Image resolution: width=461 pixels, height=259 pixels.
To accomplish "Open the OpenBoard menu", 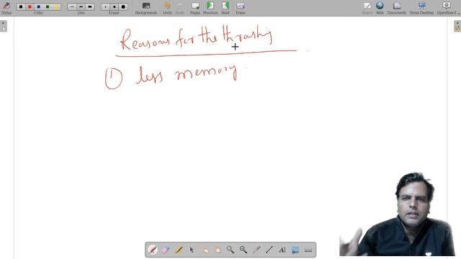I will [447, 8].
